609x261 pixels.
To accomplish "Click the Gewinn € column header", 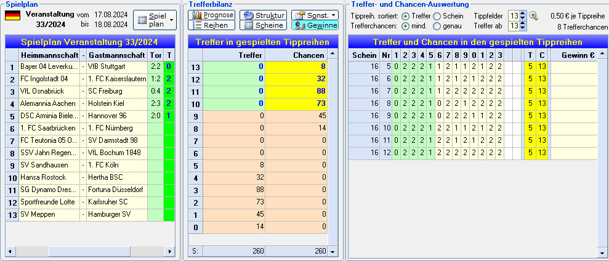I will pyautogui.click(x=575, y=55).
